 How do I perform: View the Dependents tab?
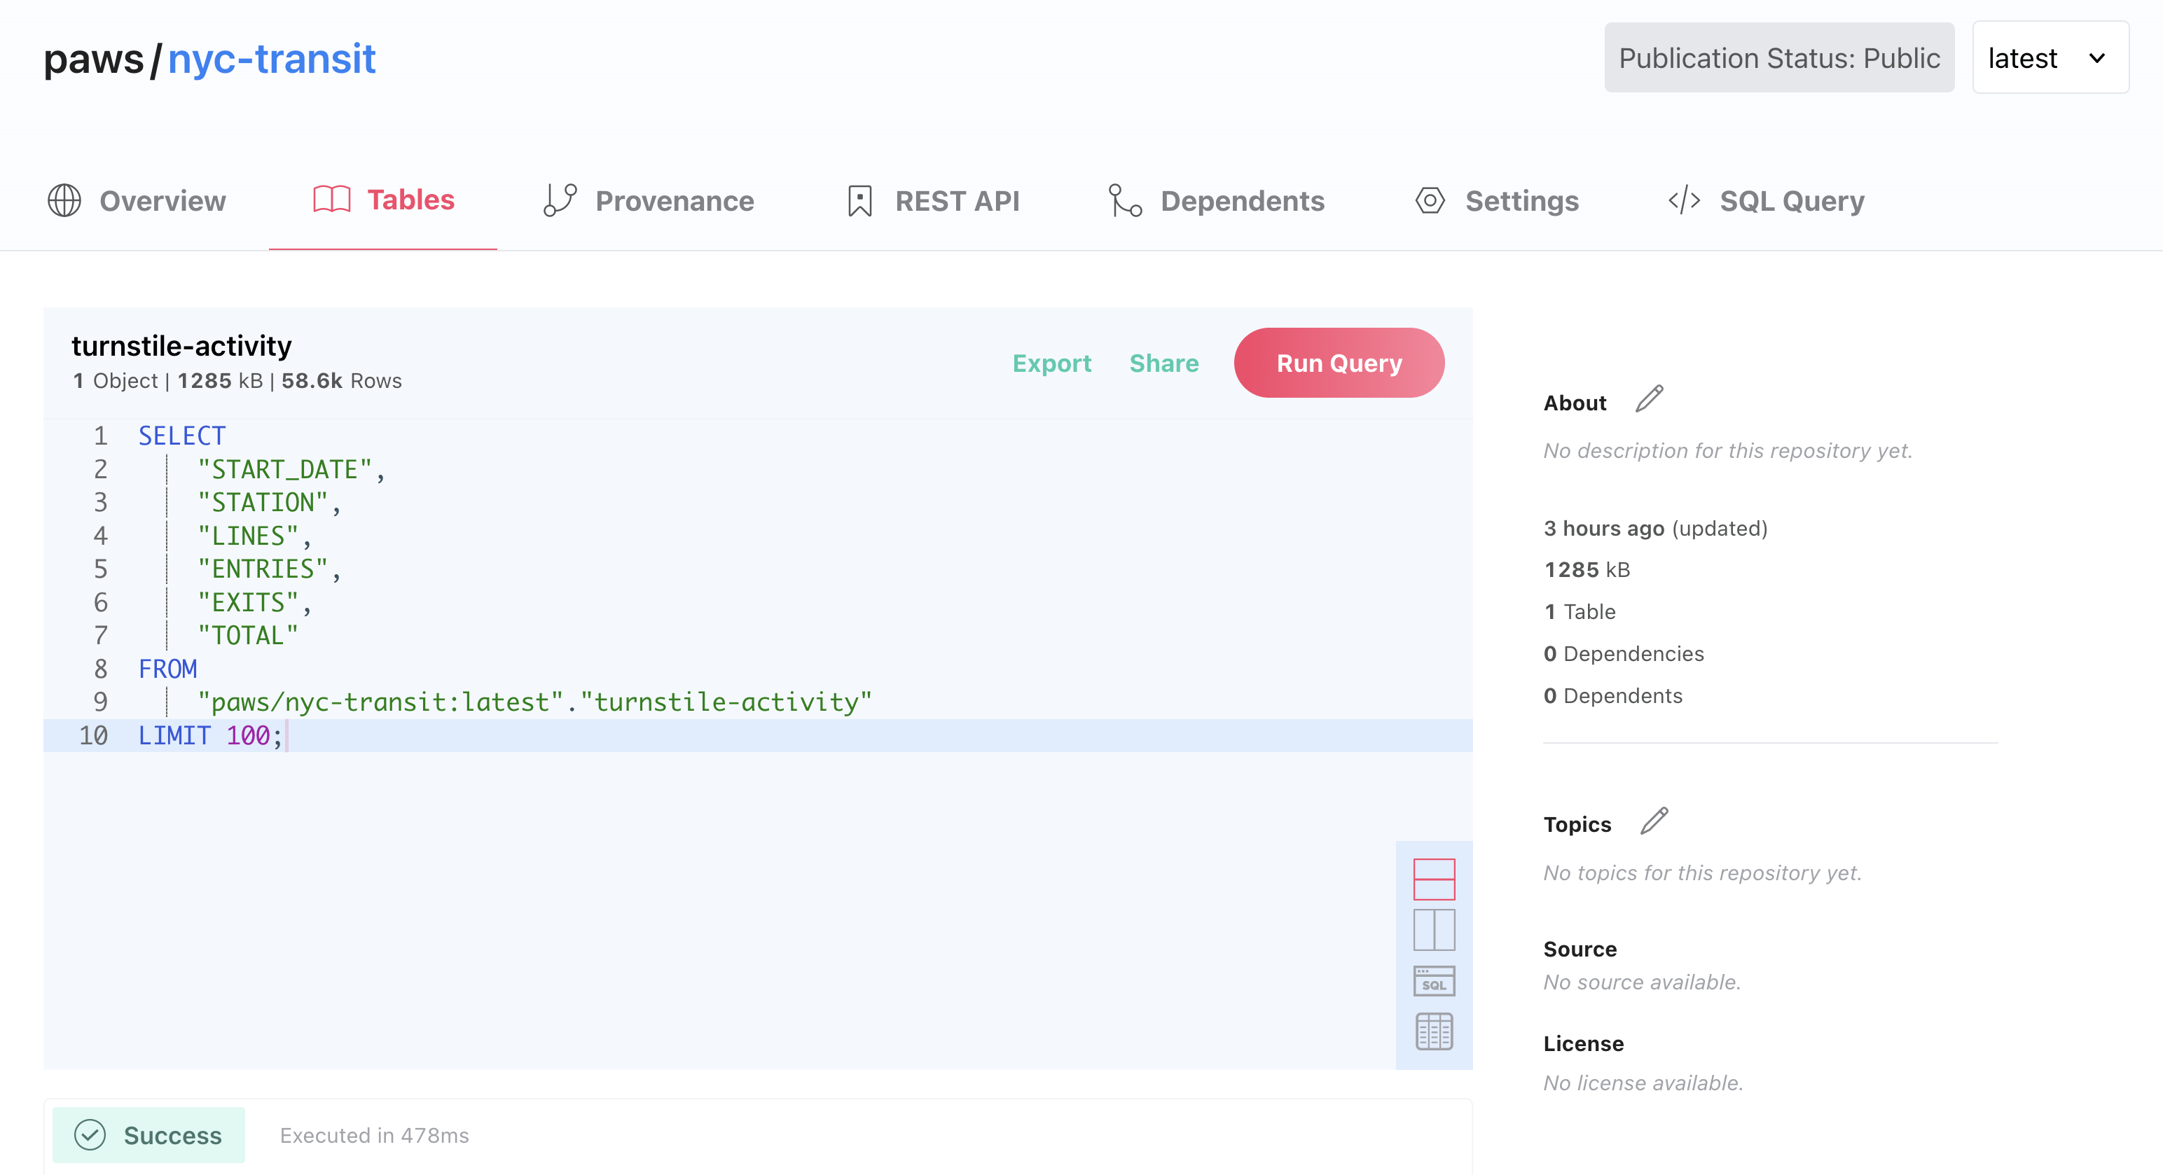1216,200
